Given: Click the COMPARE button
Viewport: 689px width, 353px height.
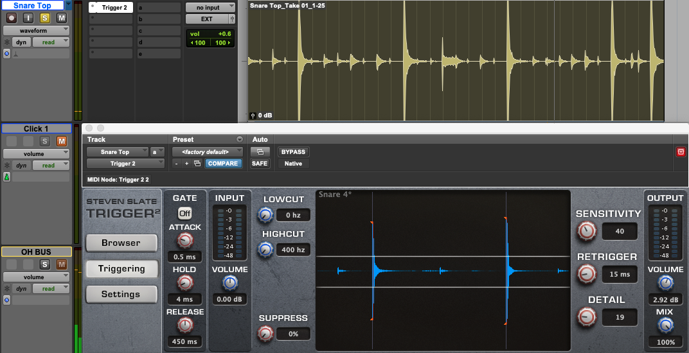Looking at the screenshot, I should click(x=223, y=163).
